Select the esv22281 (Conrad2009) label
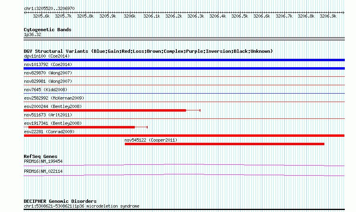 pyautogui.click(x=49, y=132)
